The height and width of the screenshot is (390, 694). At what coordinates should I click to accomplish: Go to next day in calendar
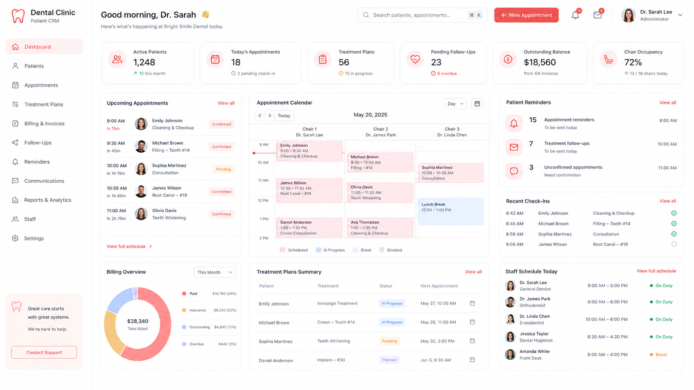pos(270,116)
